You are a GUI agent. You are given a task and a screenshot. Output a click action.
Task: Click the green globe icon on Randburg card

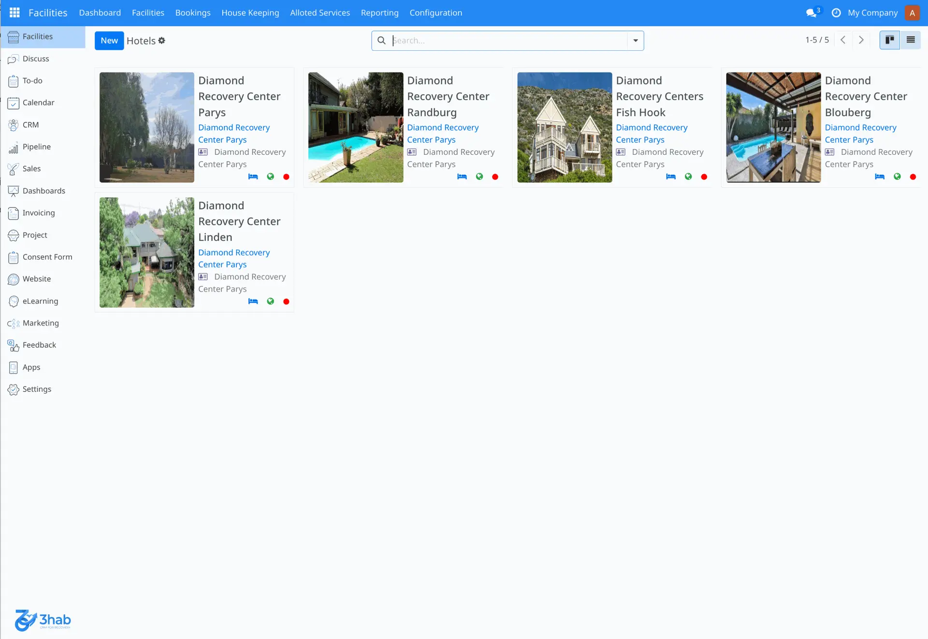[x=479, y=177]
